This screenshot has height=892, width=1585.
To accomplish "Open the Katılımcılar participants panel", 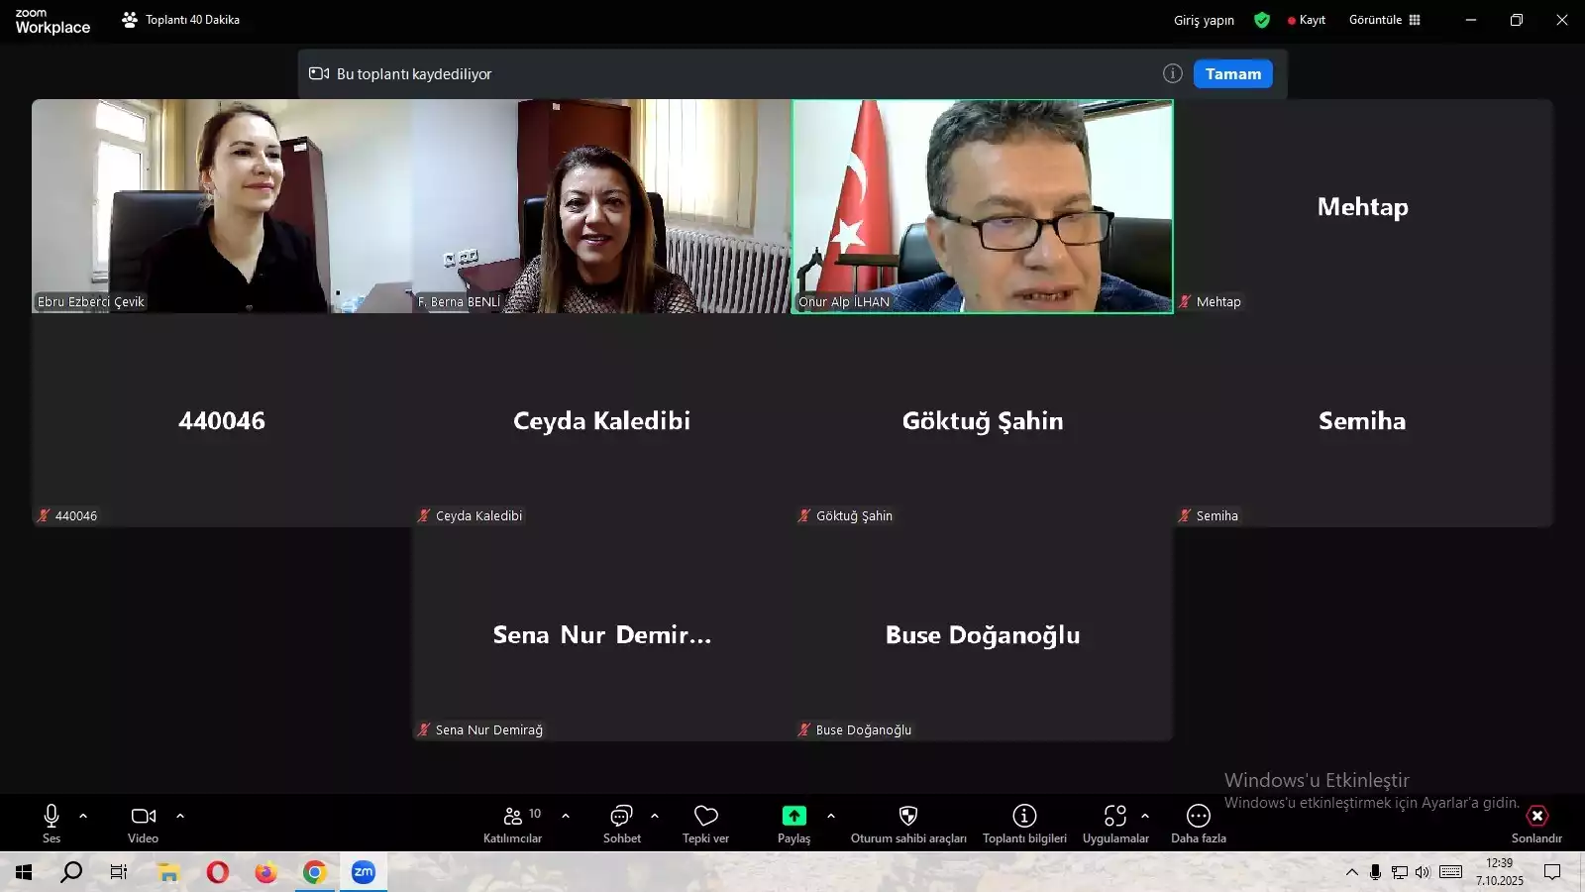I will click(x=512, y=823).
